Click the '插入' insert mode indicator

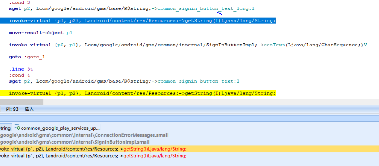point(29,109)
